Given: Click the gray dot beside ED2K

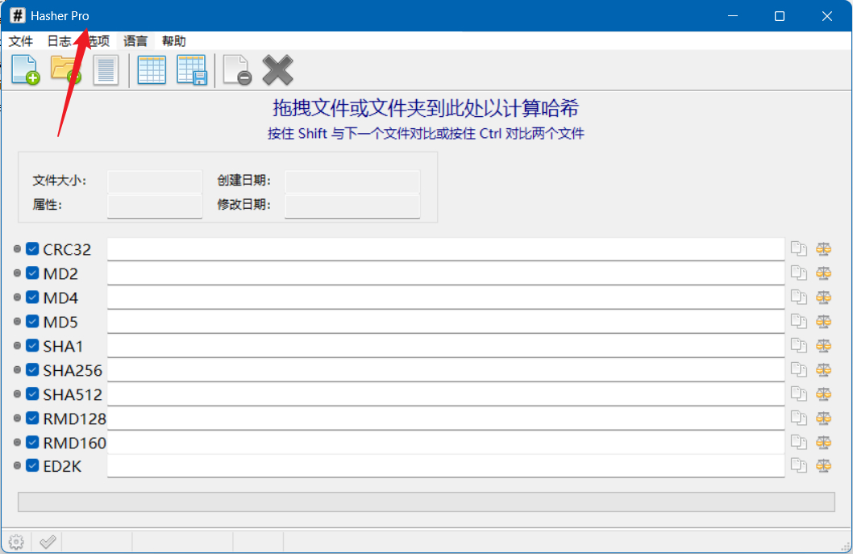Looking at the screenshot, I should [x=17, y=465].
